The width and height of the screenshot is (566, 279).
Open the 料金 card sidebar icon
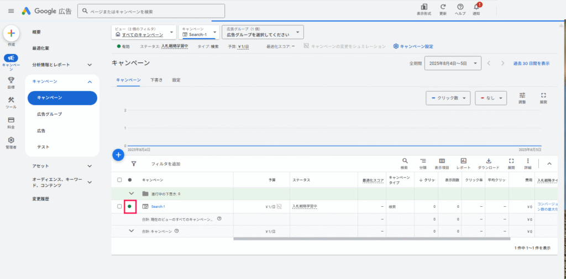coord(11,120)
